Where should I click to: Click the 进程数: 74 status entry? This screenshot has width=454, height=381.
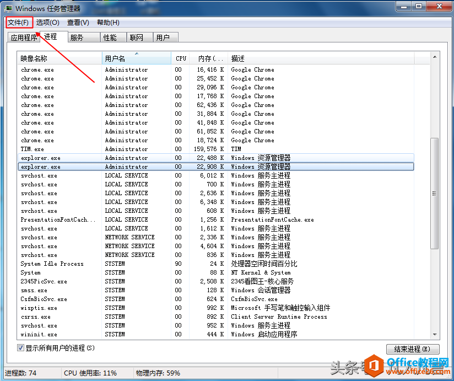click(x=20, y=373)
